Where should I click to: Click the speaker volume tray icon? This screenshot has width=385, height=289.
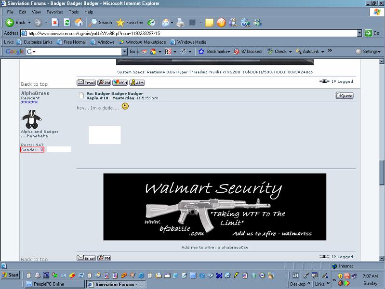click(340, 283)
